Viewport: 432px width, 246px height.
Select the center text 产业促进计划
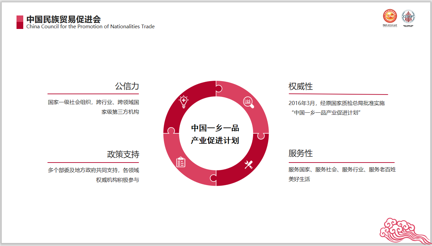click(215, 141)
